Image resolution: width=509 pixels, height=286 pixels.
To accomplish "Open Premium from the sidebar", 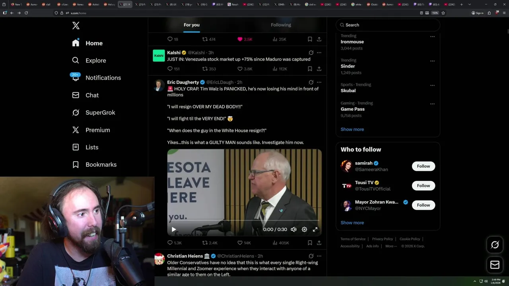I will [91, 130].
